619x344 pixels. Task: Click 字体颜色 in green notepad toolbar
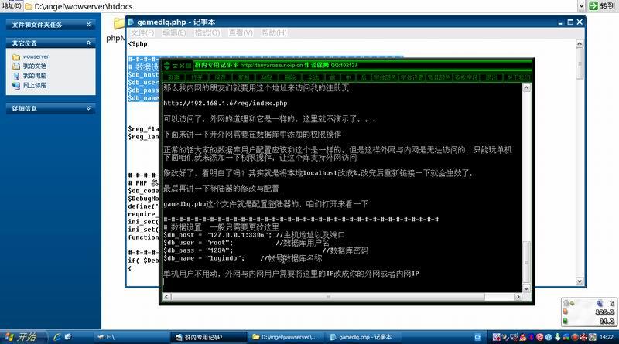(387, 77)
